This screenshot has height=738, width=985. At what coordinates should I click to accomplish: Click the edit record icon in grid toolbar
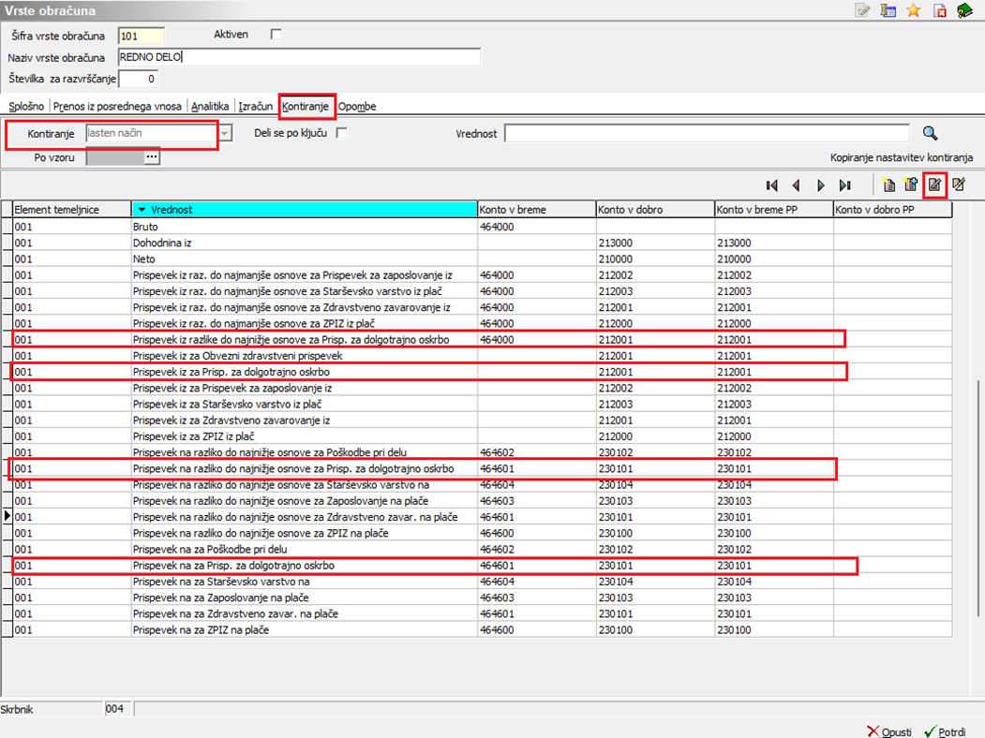[x=934, y=184]
